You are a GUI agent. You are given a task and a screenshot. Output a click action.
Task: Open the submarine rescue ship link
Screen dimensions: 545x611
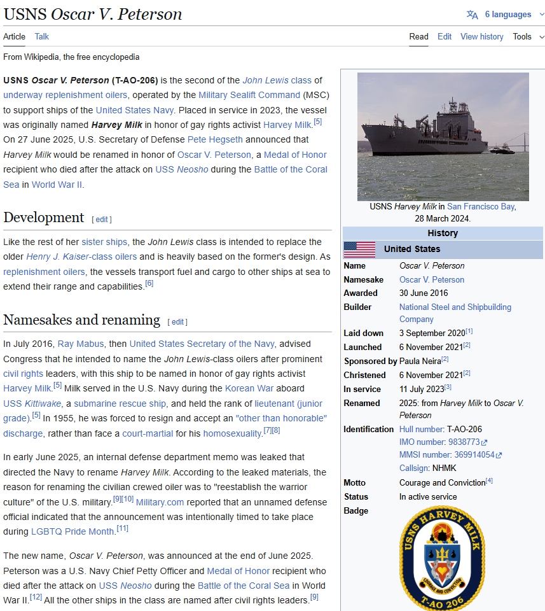coord(120,404)
